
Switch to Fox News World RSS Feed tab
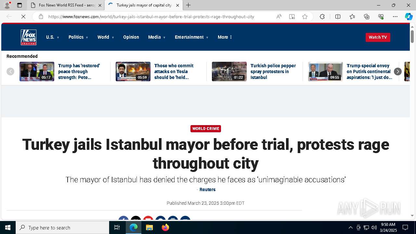click(66, 5)
